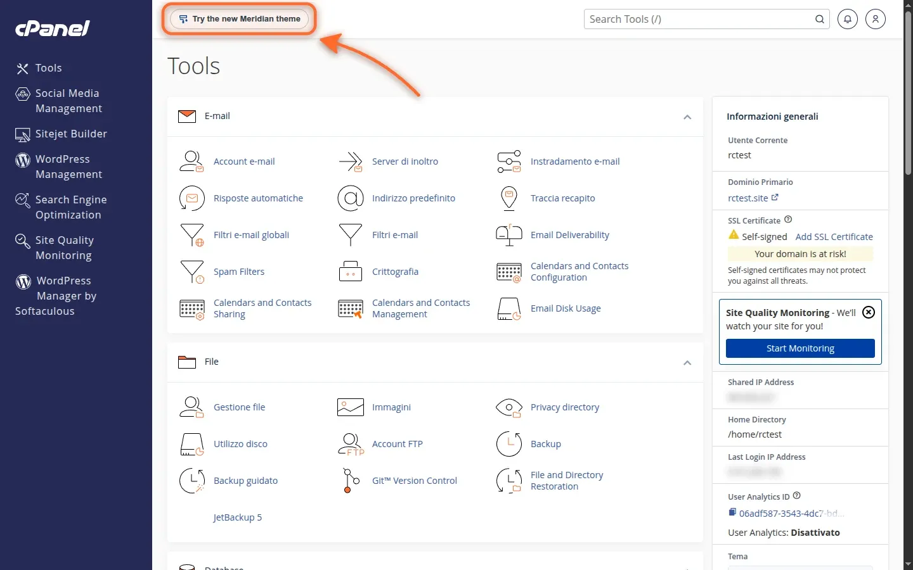Open the rctest.site domain link

753,198
